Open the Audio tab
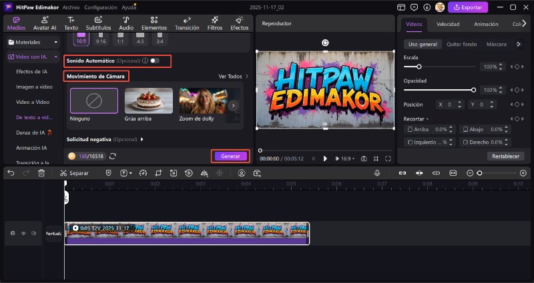 (126, 23)
